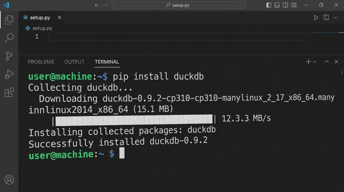Screen dimensions: 344x192
Task: Click the pip download progress bar
Action: (134, 120)
